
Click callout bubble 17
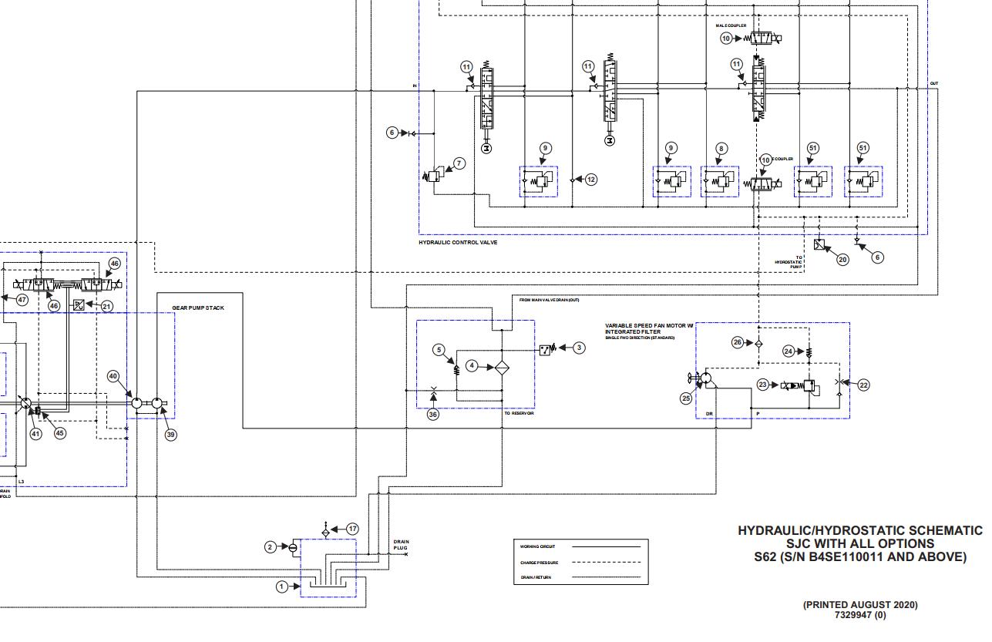(x=352, y=529)
